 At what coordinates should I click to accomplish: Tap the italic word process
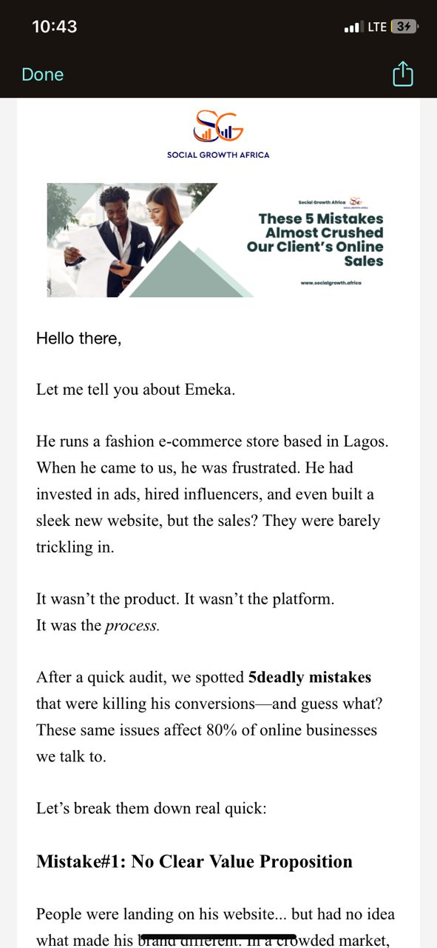tap(132, 625)
